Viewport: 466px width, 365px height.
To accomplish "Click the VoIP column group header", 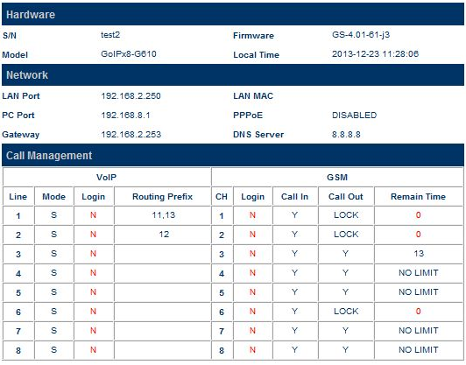I will pos(106,178).
